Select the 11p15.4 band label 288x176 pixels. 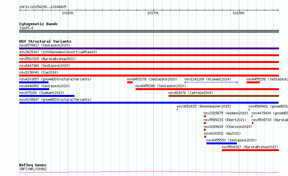[26, 28]
